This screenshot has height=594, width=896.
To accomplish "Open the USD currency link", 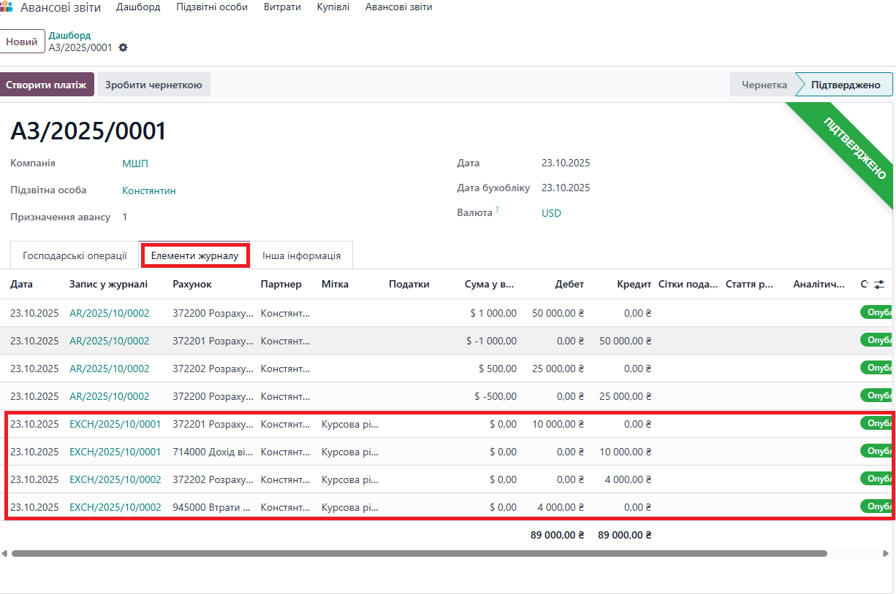I will click(x=551, y=213).
